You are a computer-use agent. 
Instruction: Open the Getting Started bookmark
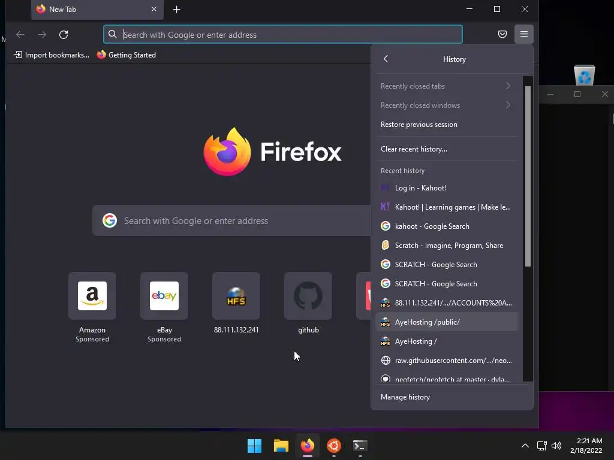click(127, 55)
